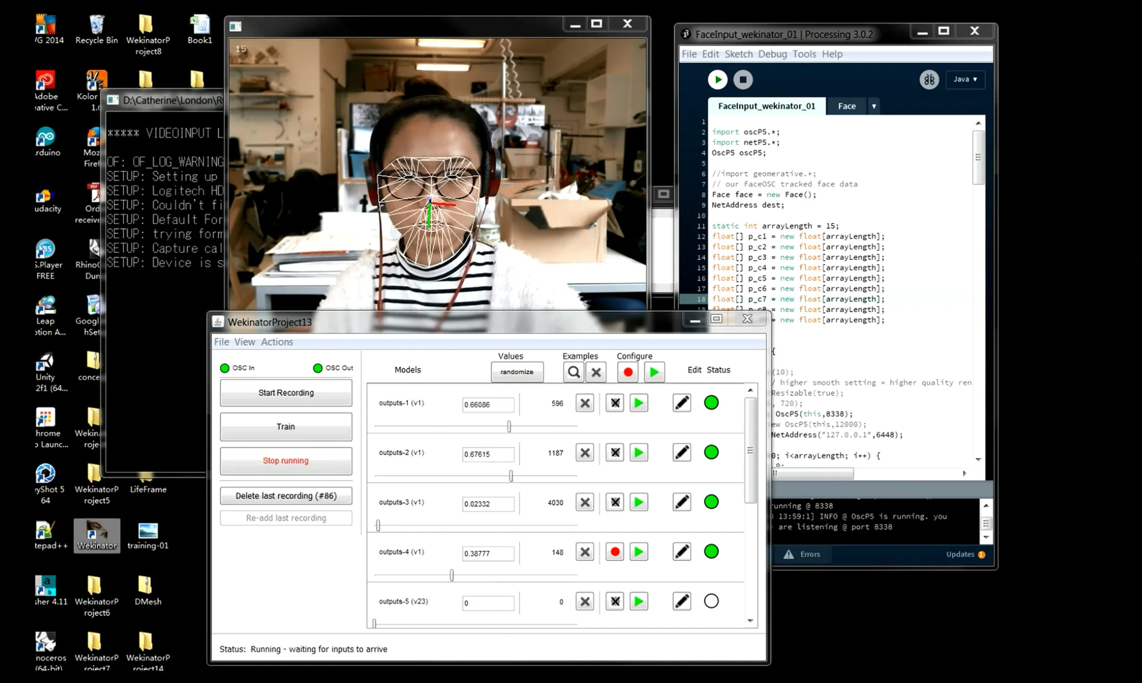
Task: Switch to the Face tab in Processing
Action: [846, 106]
